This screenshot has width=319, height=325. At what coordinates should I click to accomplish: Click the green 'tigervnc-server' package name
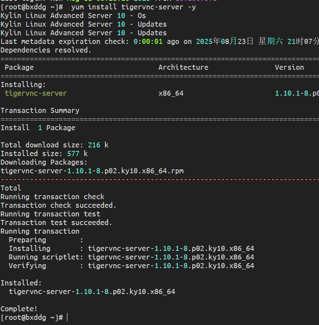click(36, 93)
